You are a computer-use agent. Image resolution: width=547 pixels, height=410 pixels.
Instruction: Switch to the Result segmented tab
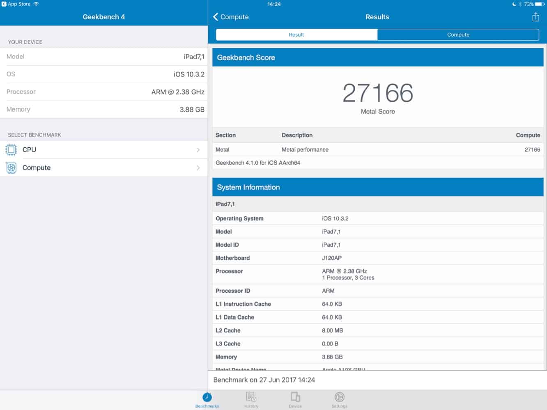296,34
